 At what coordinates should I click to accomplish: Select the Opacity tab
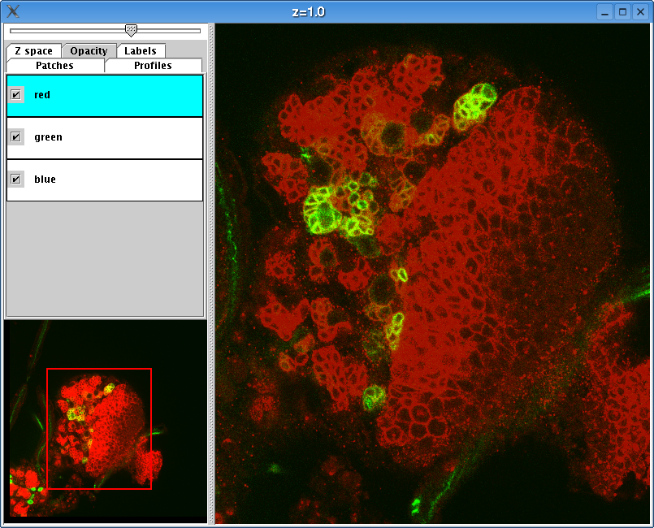coord(89,51)
